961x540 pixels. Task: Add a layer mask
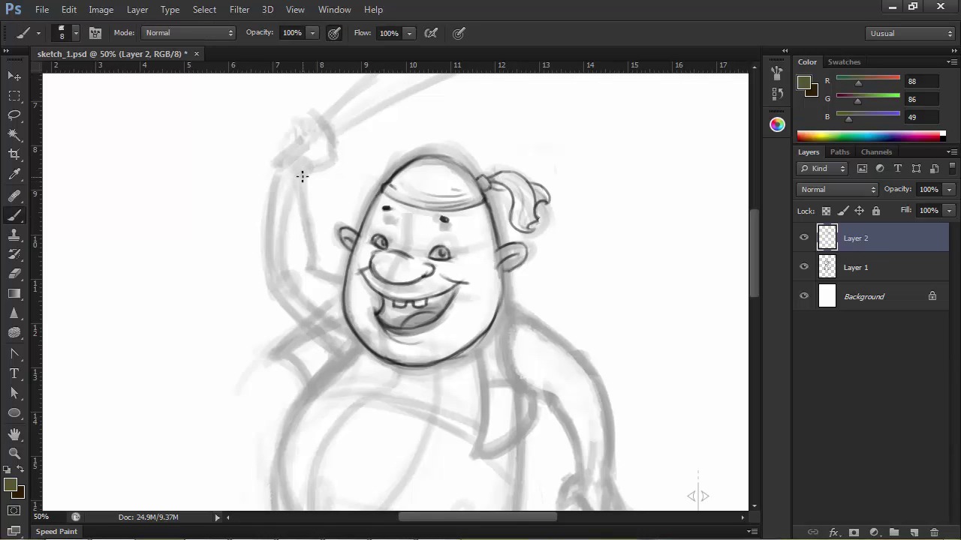[854, 532]
